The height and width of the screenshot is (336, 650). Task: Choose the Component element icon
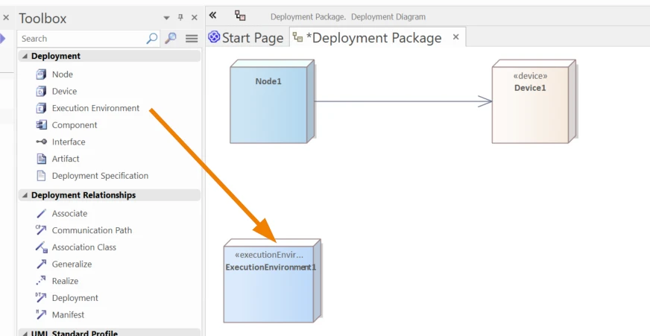click(x=41, y=124)
